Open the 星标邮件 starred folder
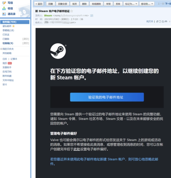Viewport: 171px width, 178px height. 7,26
